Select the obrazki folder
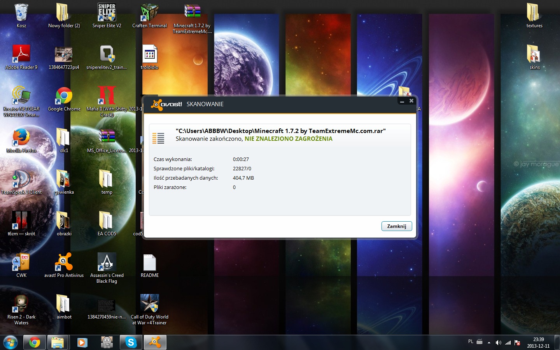The height and width of the screenshot is (350, 560). click(x=64, y=224)
